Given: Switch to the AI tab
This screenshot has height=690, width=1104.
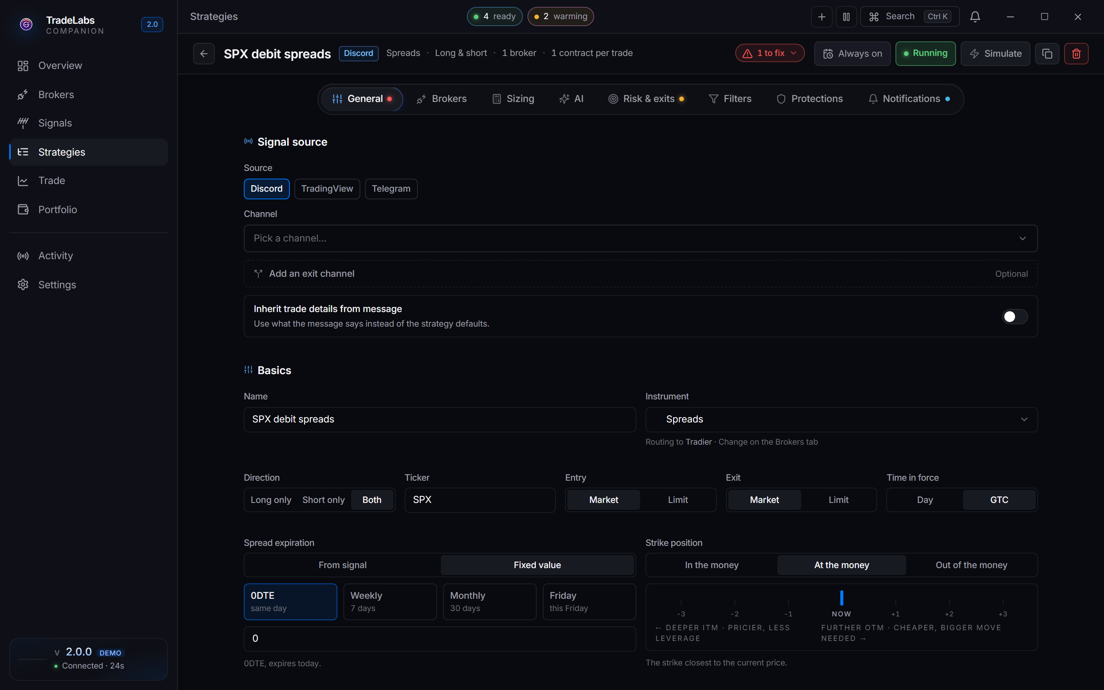Looking at the screenshot, I should click(571, 99).
